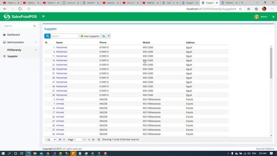Open Windows taskbar search
Image resolution: width=277 pixels, height=156 pixels.
coord(10,153)
